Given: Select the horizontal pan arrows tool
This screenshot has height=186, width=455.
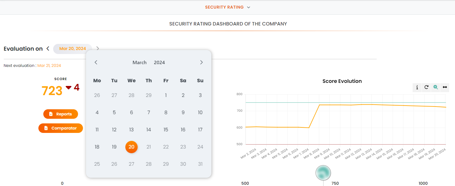Looking at the screenshot, I should point(445,87).
